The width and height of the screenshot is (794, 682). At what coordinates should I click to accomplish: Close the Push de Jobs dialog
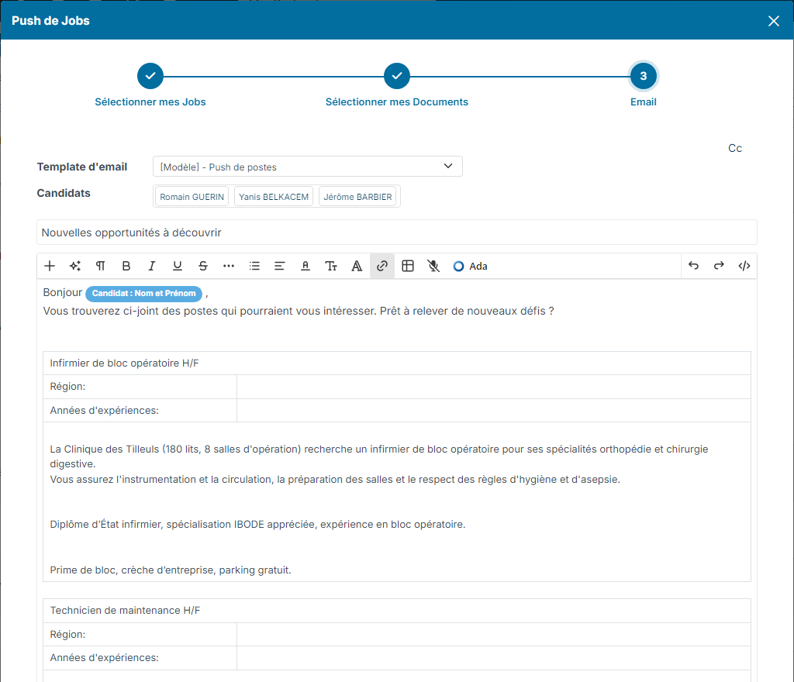coord(773,21)
